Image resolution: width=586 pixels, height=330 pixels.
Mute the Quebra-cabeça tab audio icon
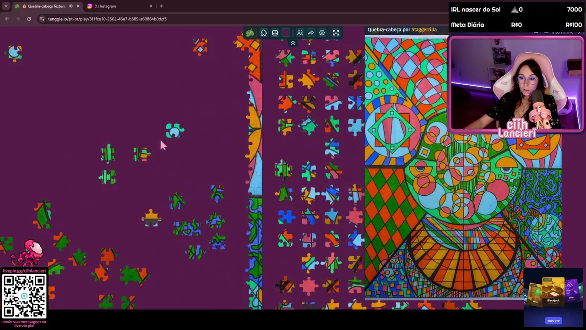click(x=71, y=6)
